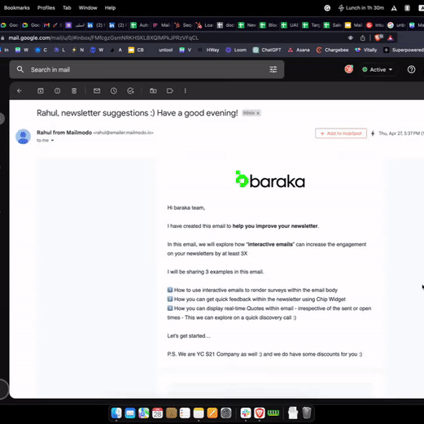Click Add to HubSpot button
424x424 pixels.
pyautogui.click(x=341, y=133)
